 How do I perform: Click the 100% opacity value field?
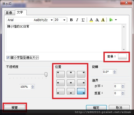coord(25,87)
